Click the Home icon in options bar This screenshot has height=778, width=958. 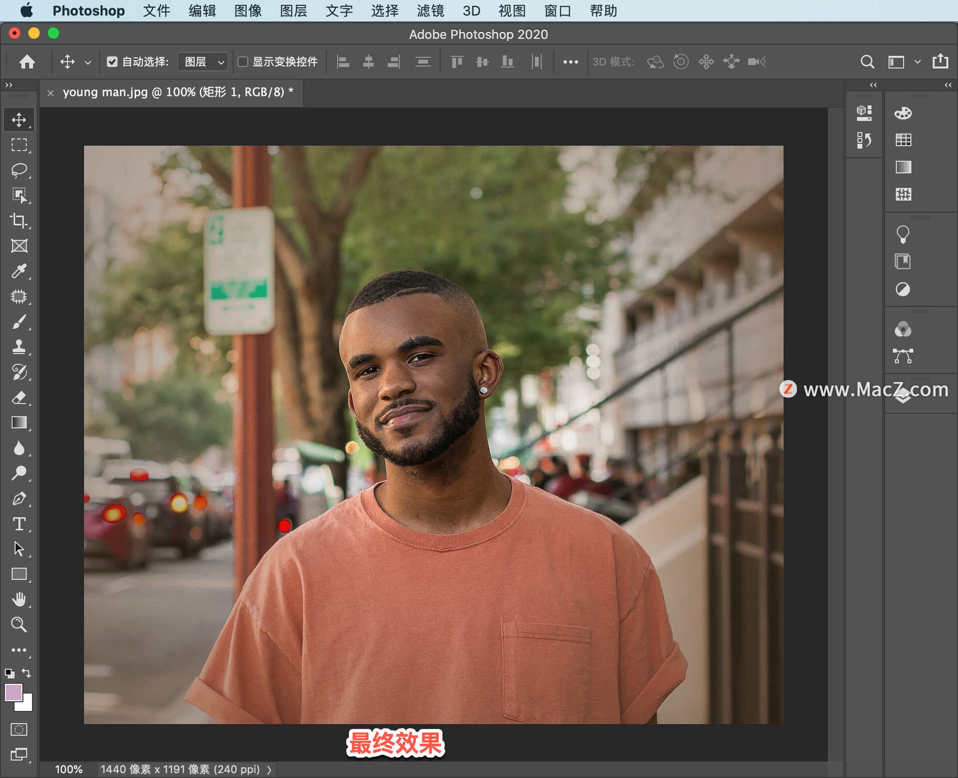click(x=27, y=62)
